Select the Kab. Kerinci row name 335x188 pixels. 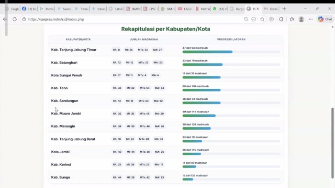click(x=61, y=165)
